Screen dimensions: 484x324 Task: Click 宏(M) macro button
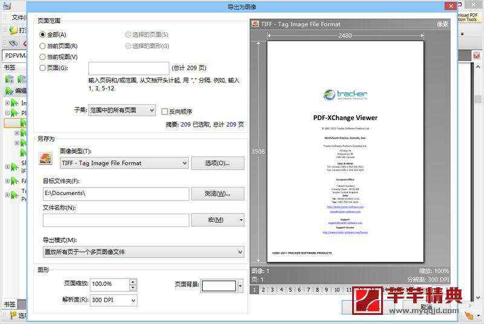pyautogui.click(x=218, y=220)
